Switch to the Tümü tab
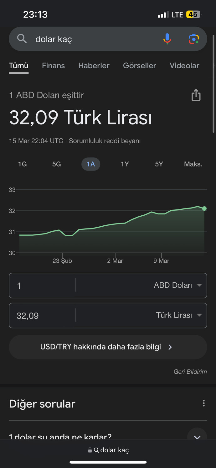 point(19,66)
